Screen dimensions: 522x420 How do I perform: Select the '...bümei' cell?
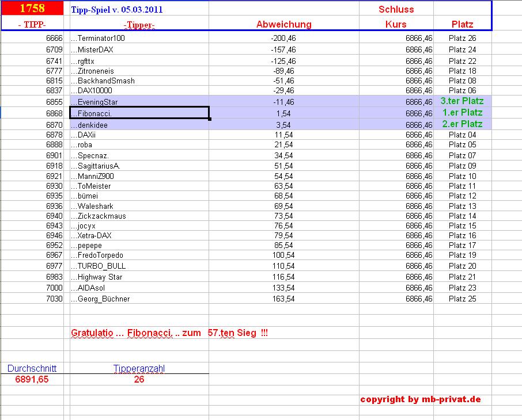click(139, 196)
